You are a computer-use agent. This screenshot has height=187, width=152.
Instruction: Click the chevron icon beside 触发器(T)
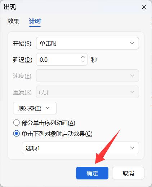click(x=48, y=108)
